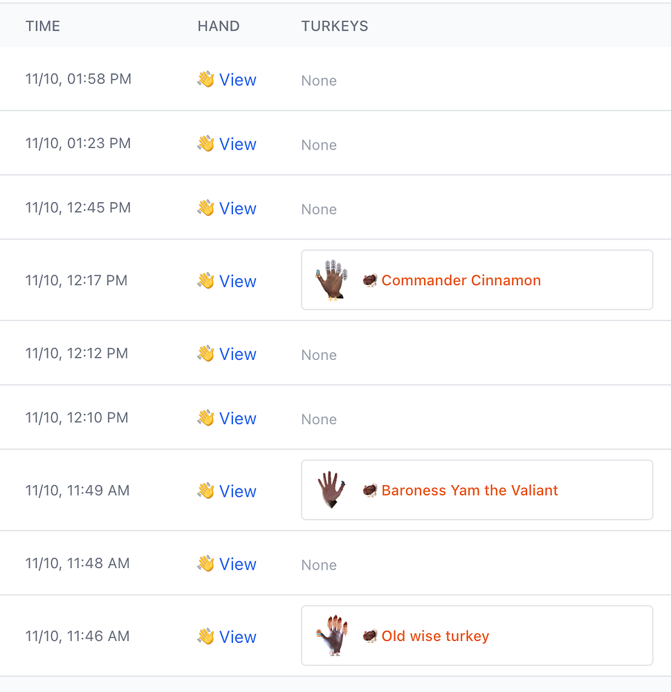The height and width of the screenshot is (692, 671).
Task: Open Old wise turkey hand thumbnail
Action: coord(331,635)
